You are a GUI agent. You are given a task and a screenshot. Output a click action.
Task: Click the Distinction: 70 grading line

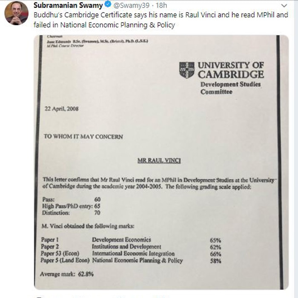click(x=71, y=212)
